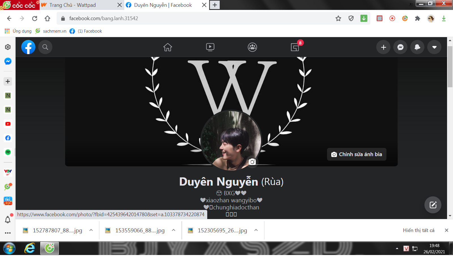453x272 pixels.
Task: Open Facebook Gaming icon with badge 8
Action: click(x=295, y=47)
